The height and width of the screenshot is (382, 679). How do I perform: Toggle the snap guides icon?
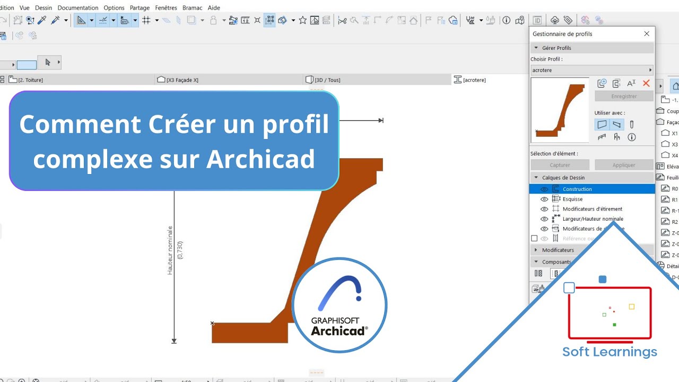click(103, 20)
